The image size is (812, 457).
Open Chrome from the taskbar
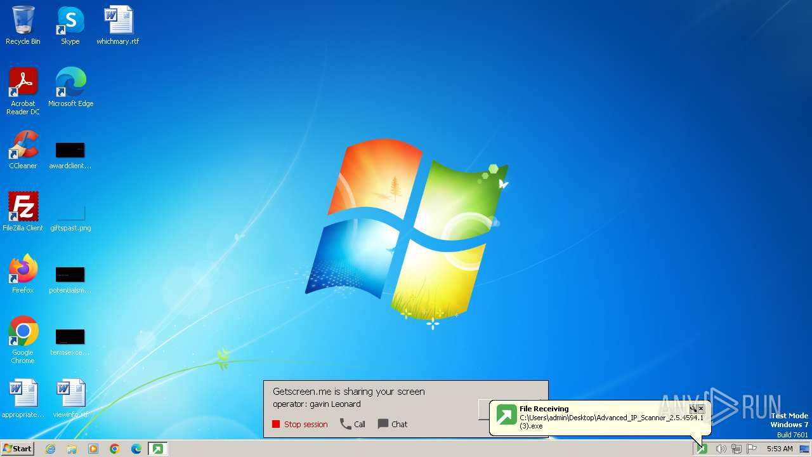(115, 449)
